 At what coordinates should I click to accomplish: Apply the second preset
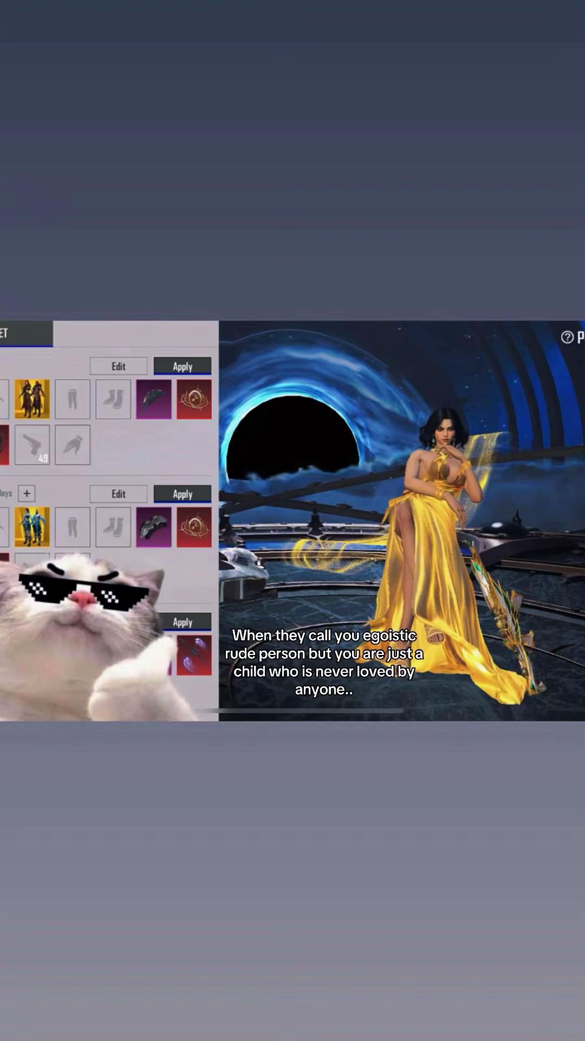click(183, 494)
